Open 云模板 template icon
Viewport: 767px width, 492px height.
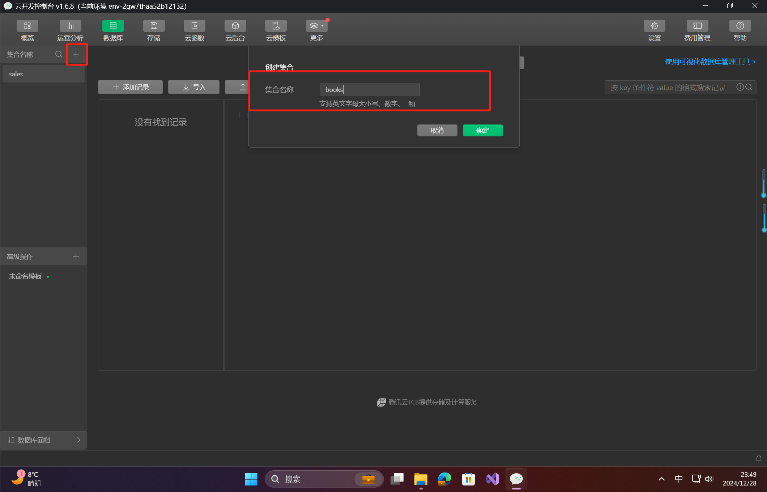pos(276,26)
